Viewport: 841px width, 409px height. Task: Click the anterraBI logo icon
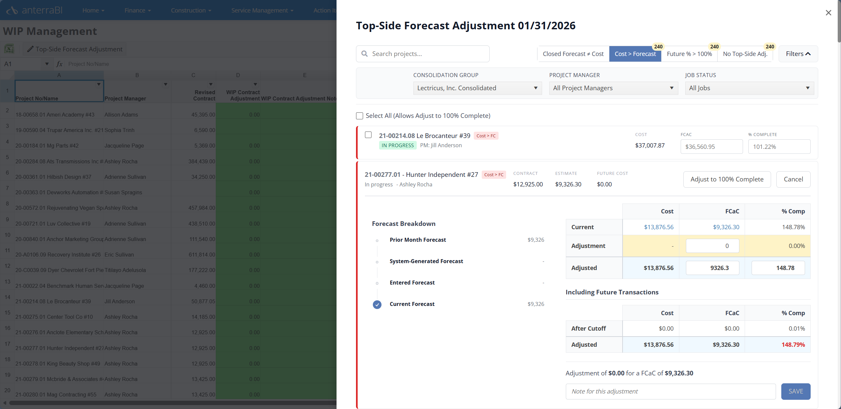(x=12, y=11)
